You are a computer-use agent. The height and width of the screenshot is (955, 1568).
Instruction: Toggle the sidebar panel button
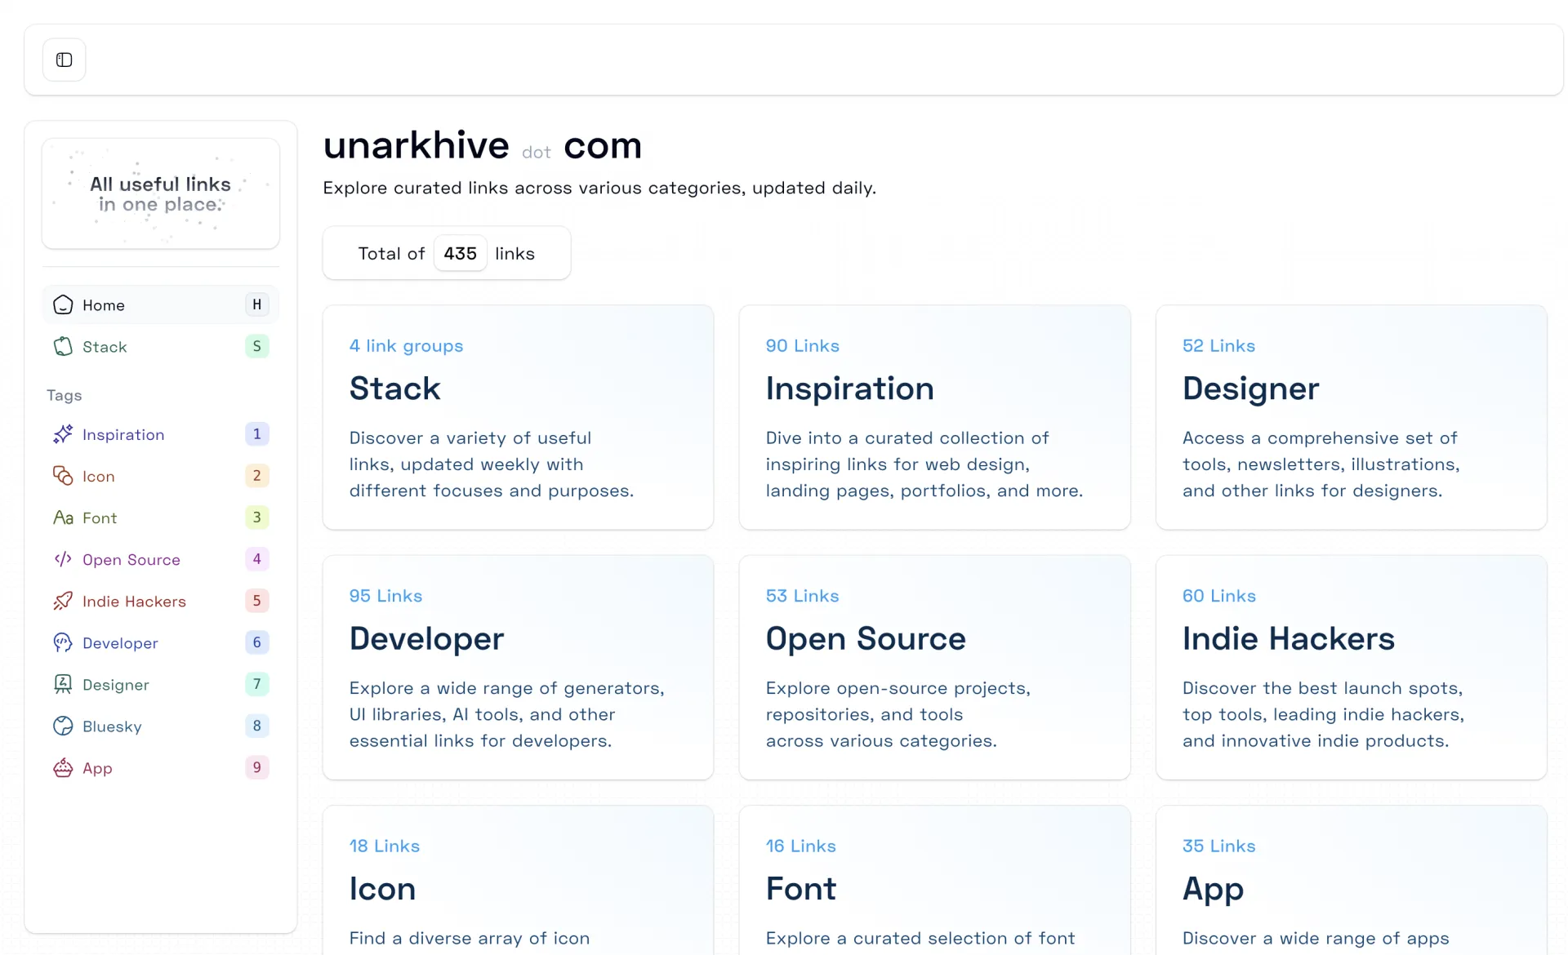tap(64, 60)
